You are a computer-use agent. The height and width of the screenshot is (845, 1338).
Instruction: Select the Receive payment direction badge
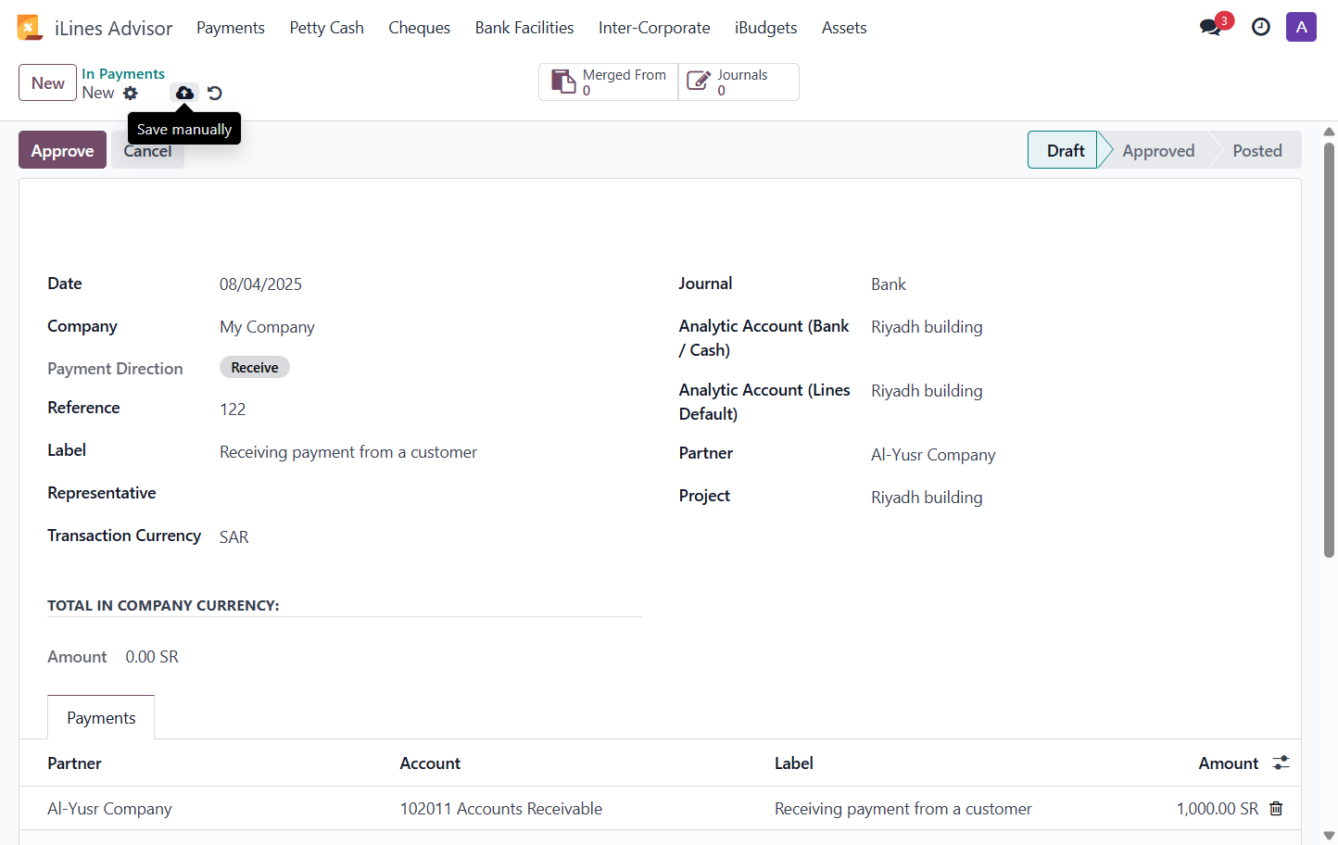255,367
